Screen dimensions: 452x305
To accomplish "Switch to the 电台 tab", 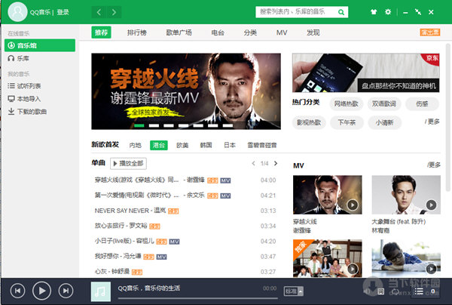I will pos(218,32).
